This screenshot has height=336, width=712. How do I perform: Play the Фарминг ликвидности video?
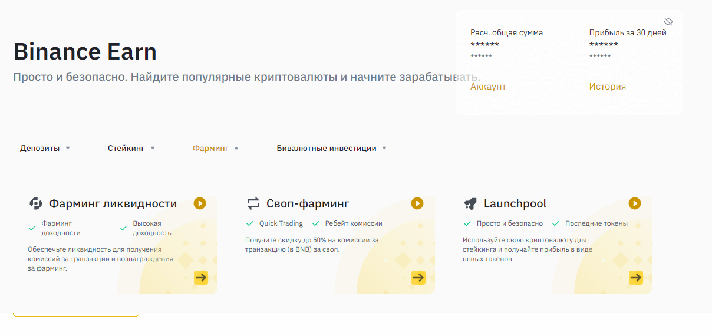click(200, 203)
